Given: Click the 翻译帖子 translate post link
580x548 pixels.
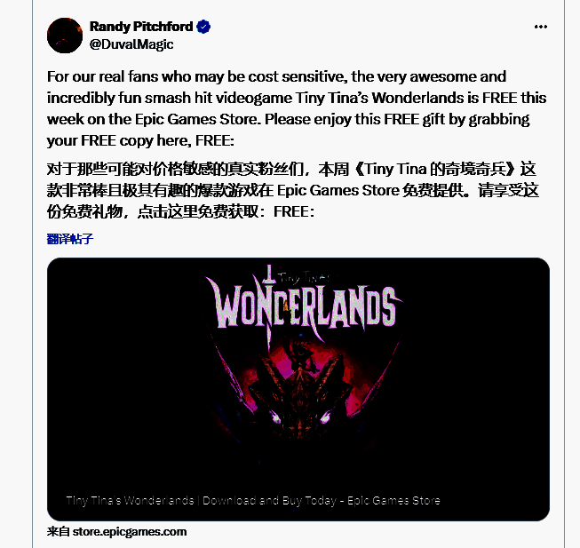Looking at the screenshot, I should (x=70, y=239).
